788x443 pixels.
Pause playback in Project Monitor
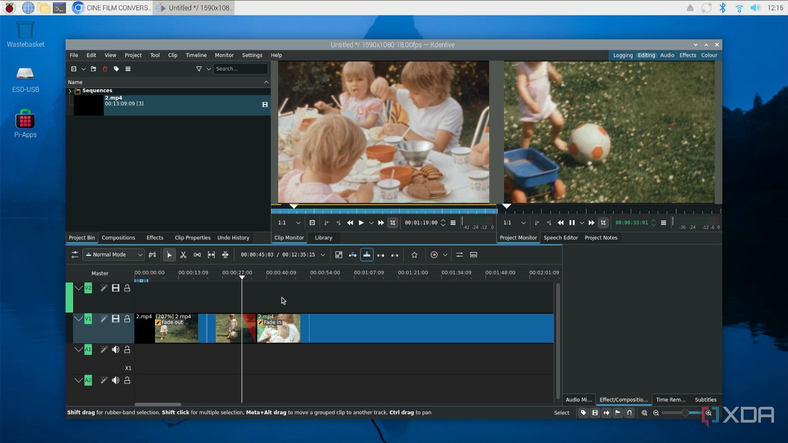tap(572, 223)
